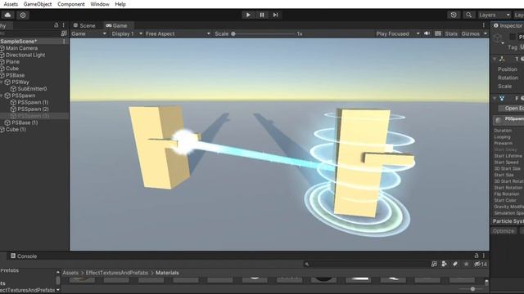
Task: Click the Inspector tab
Action: coord(508,25)
